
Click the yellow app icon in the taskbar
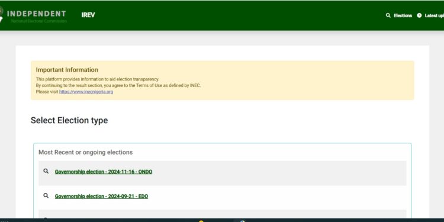coord(201,221)
